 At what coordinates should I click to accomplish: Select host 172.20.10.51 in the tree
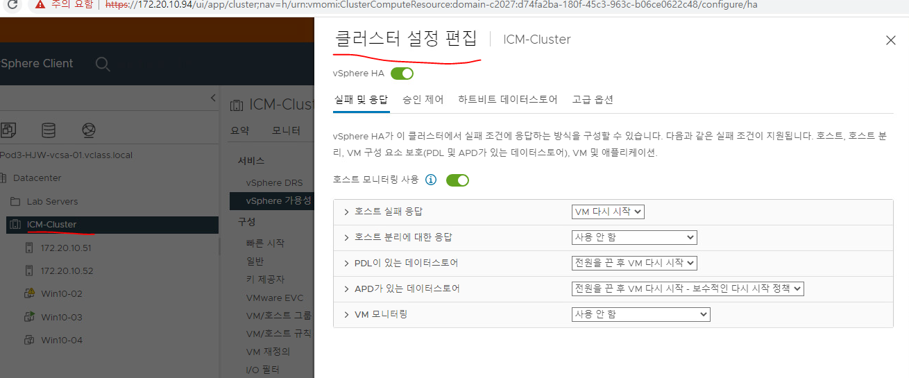(x=66, y=248)
